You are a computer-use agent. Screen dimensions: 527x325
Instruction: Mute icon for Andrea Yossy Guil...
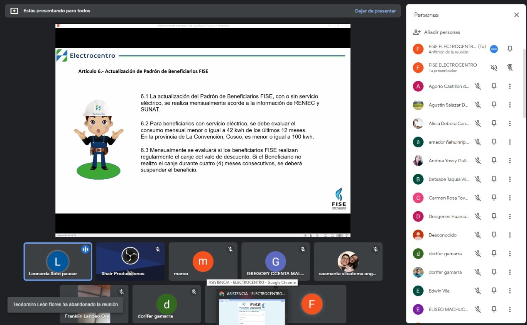pyautogui.click(x=478, y=161)
